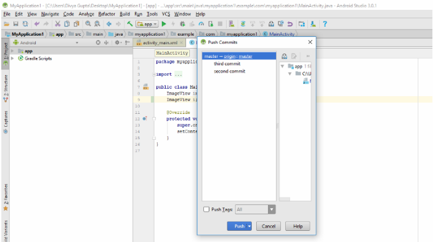The height and width of the screenshot is (242, 433).
Task: Click the Replace toolbar icon
Action: click(97, 24)
